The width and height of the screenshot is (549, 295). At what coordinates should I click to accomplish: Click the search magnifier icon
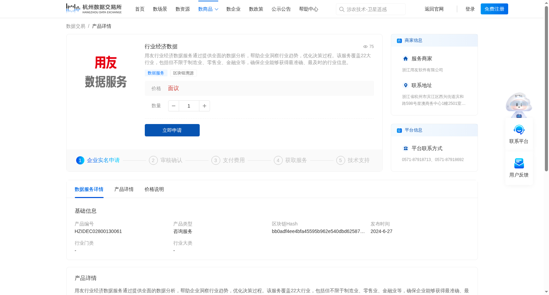342,9
